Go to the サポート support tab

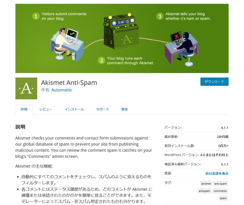102,109
